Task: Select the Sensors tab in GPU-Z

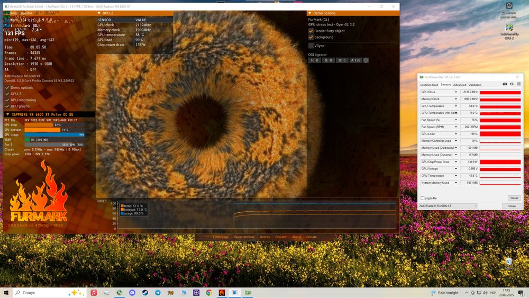Action: pos(445,85)
